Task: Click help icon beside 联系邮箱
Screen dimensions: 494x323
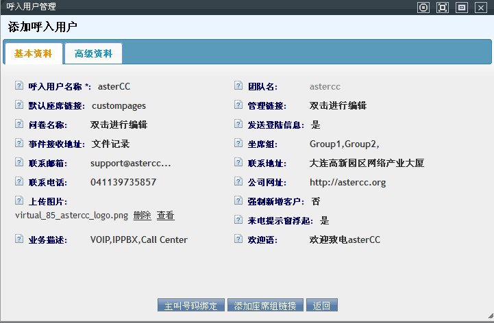Action: [x=19, y=163]
